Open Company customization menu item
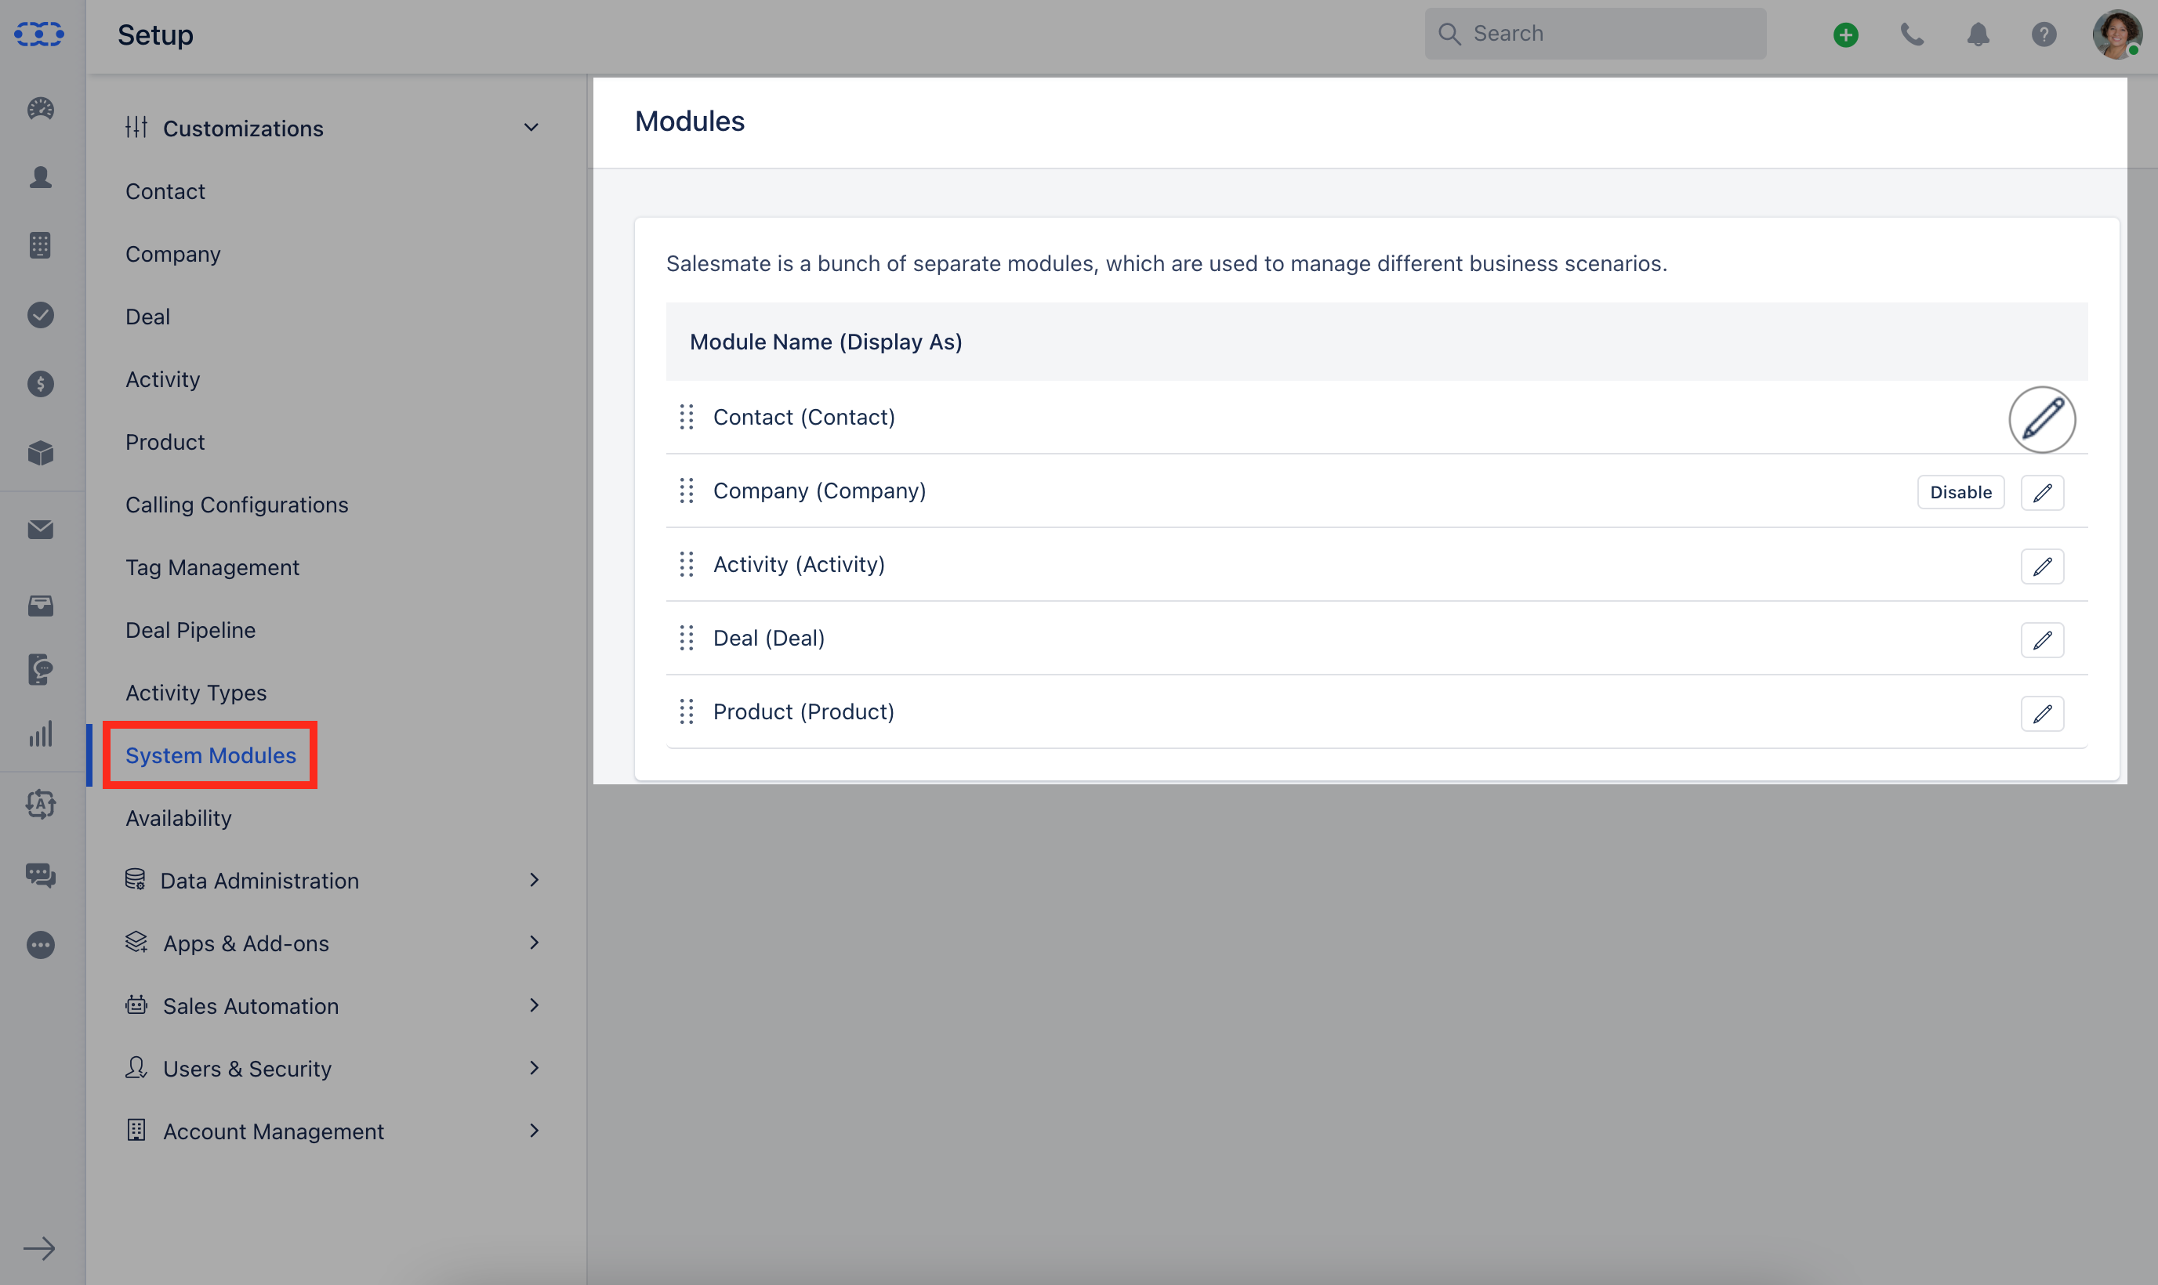 [x=172, y=254]
